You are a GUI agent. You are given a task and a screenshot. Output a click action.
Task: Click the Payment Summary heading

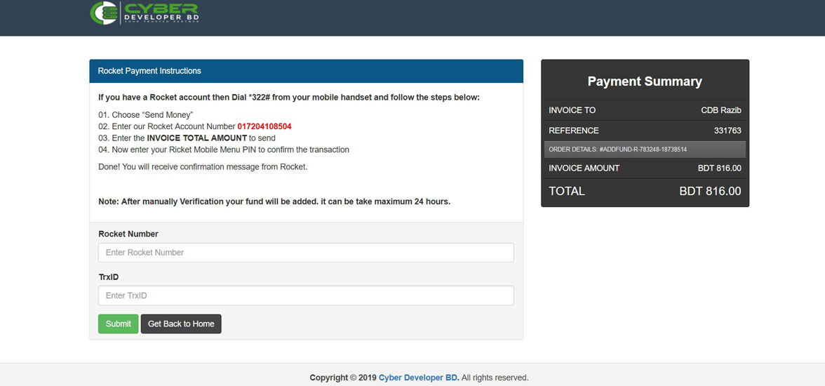coord(644,81)
